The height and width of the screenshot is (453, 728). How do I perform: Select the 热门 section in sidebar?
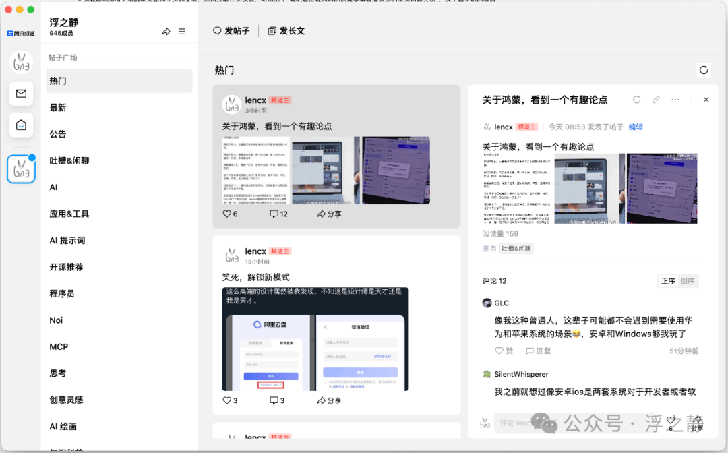point(119,81)
